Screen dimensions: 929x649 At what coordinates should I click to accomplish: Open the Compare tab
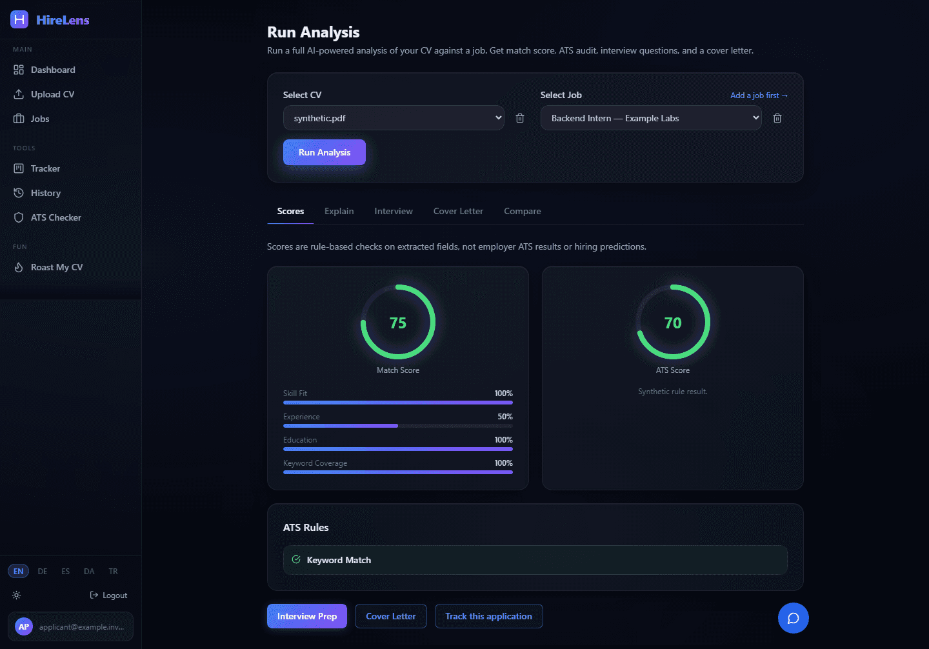(523, 211)
